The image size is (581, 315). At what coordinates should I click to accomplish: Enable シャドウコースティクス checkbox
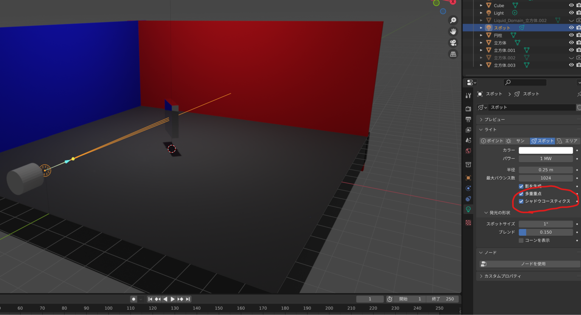point(521,201)
